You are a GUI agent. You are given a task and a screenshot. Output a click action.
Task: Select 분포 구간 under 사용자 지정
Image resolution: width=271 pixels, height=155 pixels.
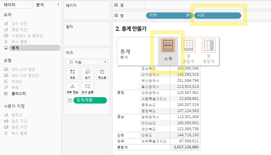19,127
